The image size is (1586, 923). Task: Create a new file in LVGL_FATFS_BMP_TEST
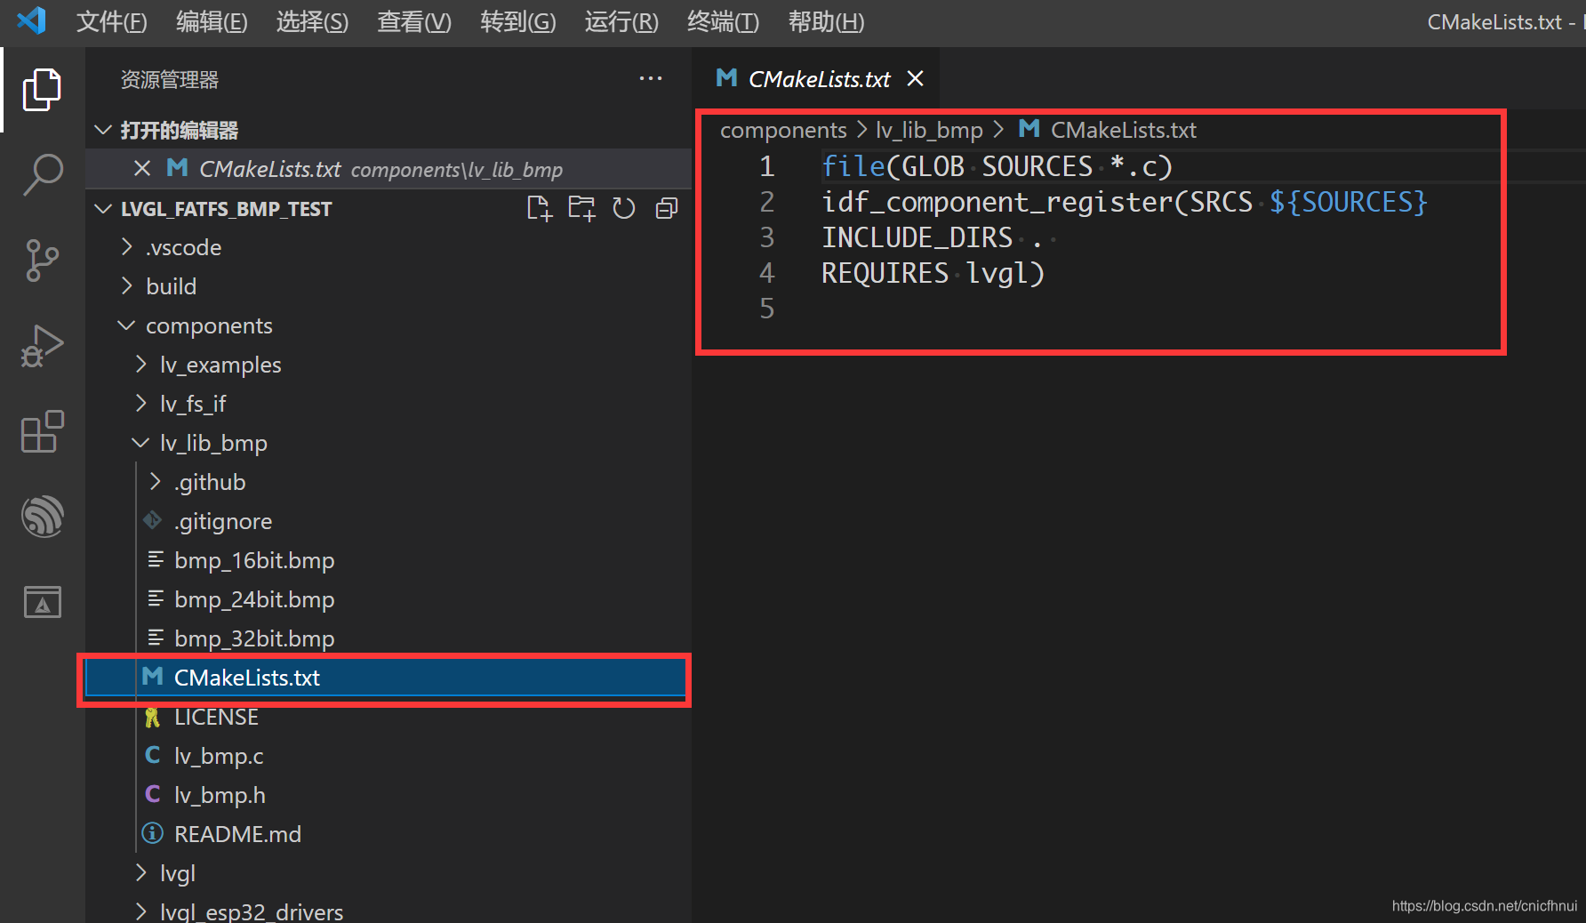(539, 209)
